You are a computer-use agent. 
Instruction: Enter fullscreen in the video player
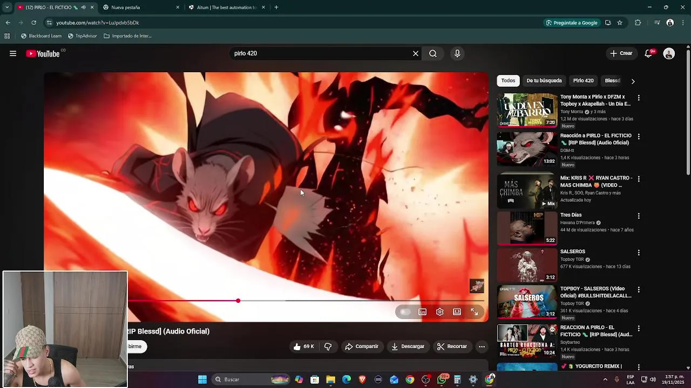[x=475, y=312]
